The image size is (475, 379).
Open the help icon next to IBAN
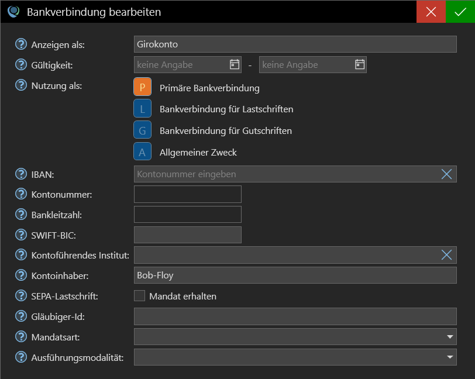tap(21, 174)
